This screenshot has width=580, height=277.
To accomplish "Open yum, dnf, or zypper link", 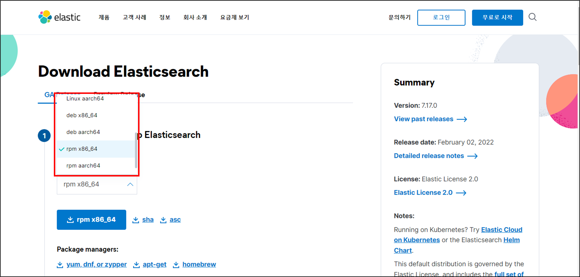I will [97, 265].
